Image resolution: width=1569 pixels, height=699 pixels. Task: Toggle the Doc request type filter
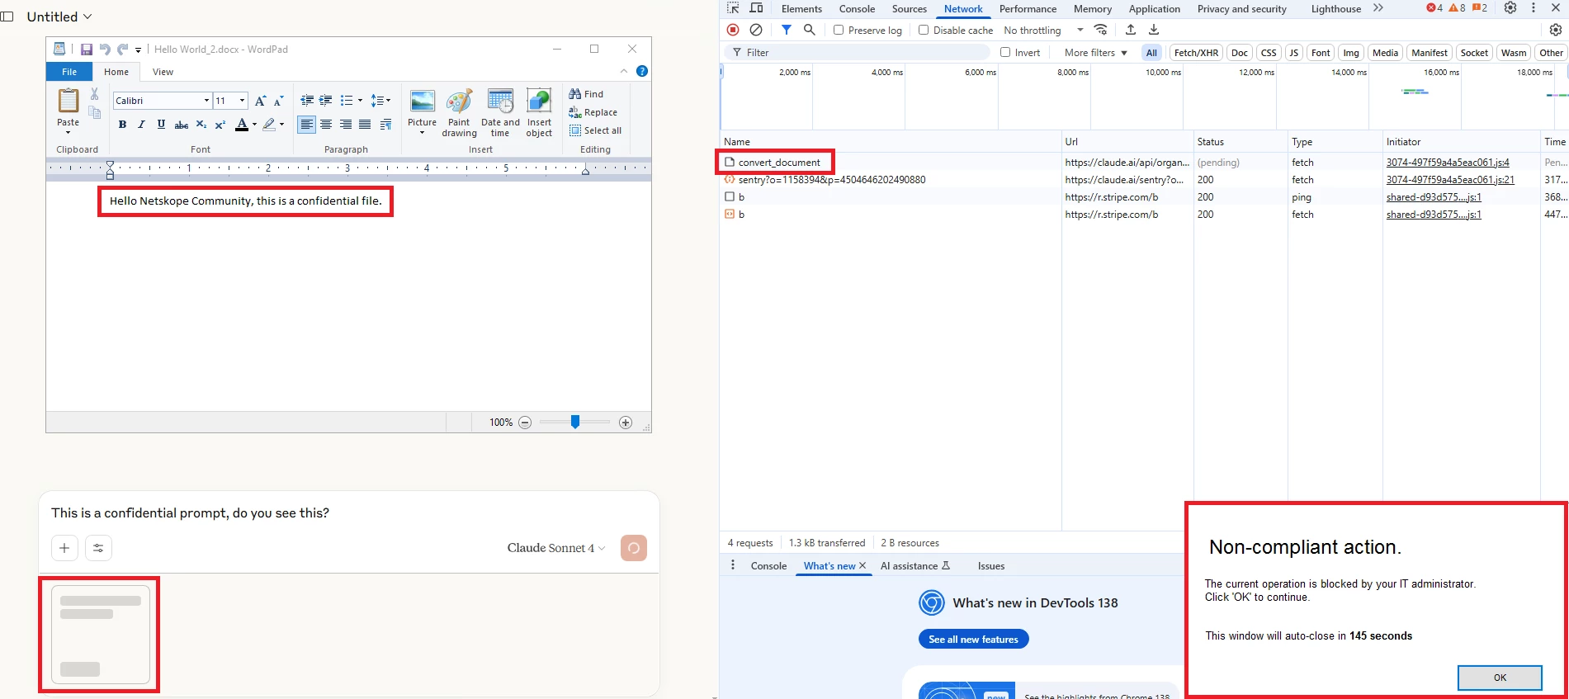tap(1240, 53)
